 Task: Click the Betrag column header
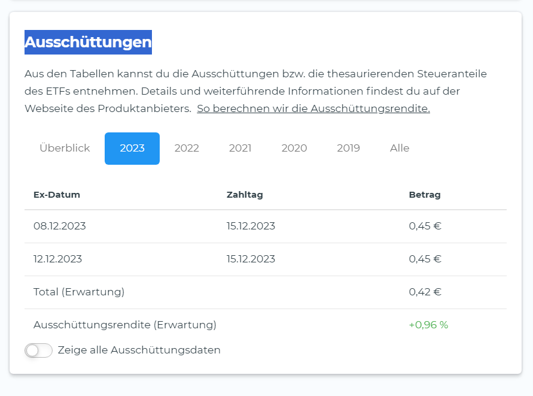[425, 195]
